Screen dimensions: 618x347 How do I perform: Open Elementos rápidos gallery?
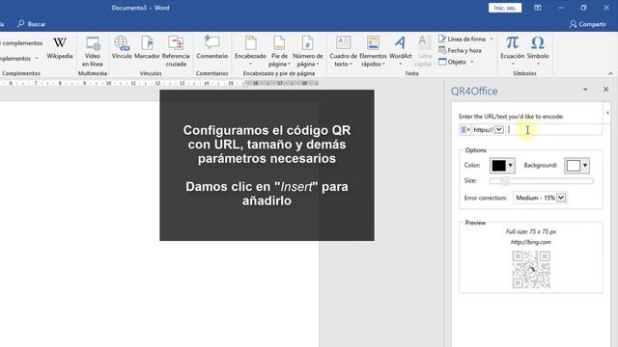pos(373,51)
